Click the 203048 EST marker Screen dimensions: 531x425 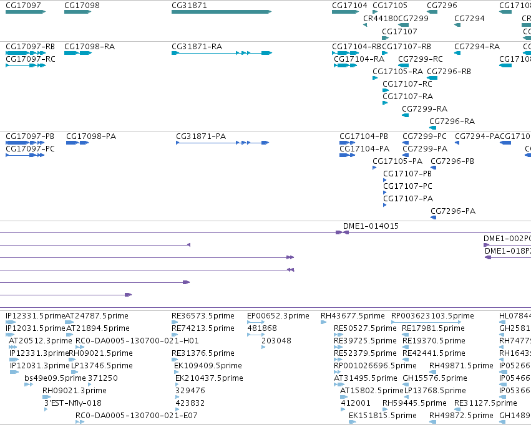[263, 347]
